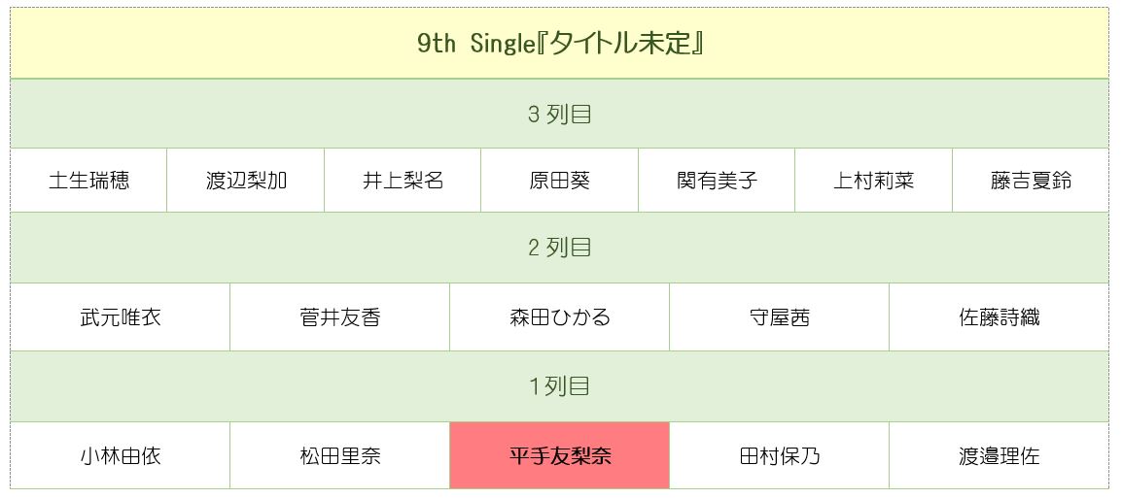Click the 井上梨名 cell

[403, 181]
